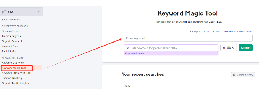The width and height of the screenshot is (259, 112).
Task: Click into the Enter keyword field
Action: [188, 38]
